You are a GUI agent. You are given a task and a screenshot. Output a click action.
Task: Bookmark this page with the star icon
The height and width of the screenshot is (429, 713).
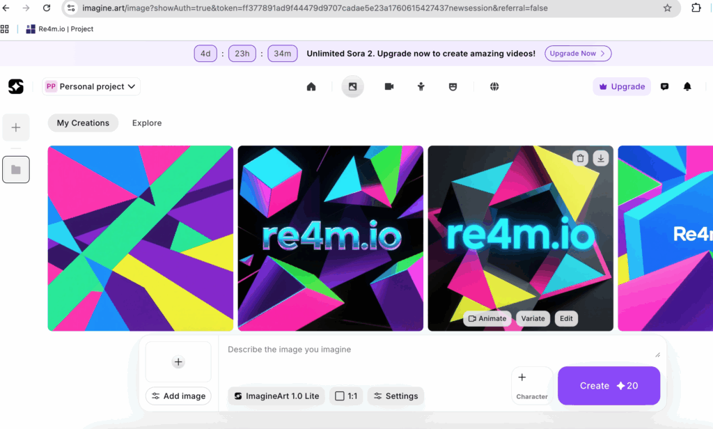(667, 8)
